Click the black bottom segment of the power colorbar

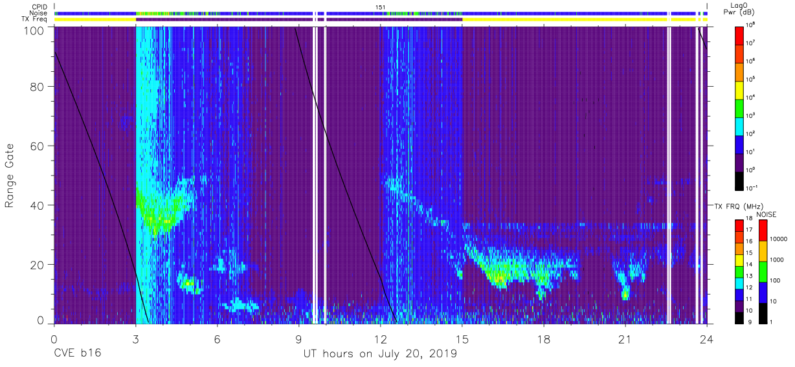(741, 180)
